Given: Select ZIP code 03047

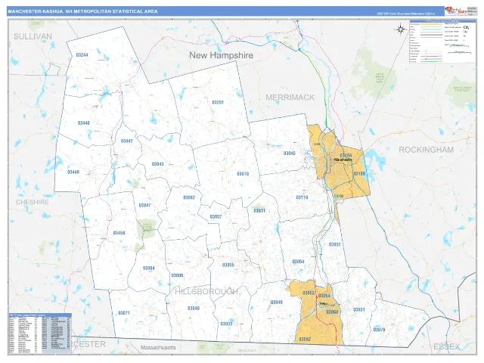Looking at the screenshot, I should click(x=144, y=205).
